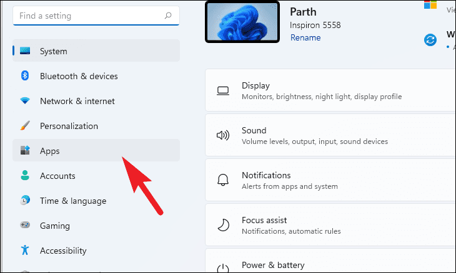Click the Time & language globe icon
Image resolution: width=456 pixels, height=273 pixels.
[25, 200]
